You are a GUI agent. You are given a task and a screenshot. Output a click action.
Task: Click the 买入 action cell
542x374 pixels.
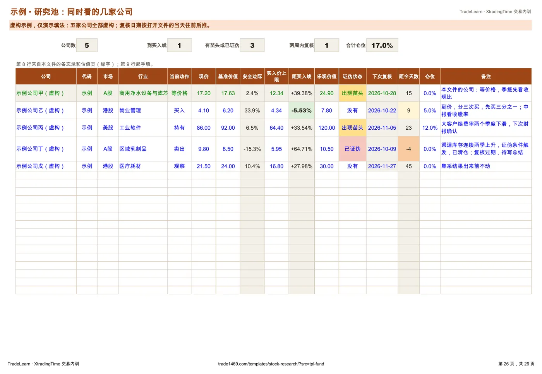pyautogui.click(x=179, y=110)
